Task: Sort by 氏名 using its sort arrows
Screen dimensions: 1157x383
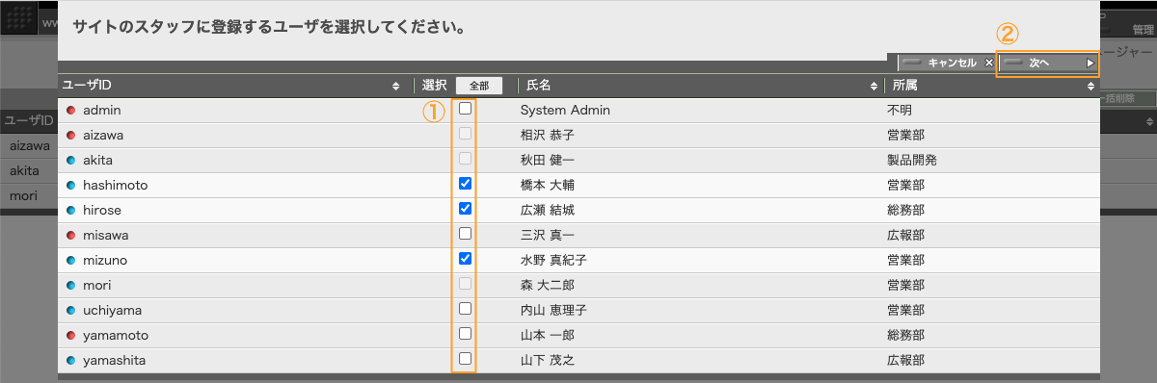Action: click(x=874, y=86)
